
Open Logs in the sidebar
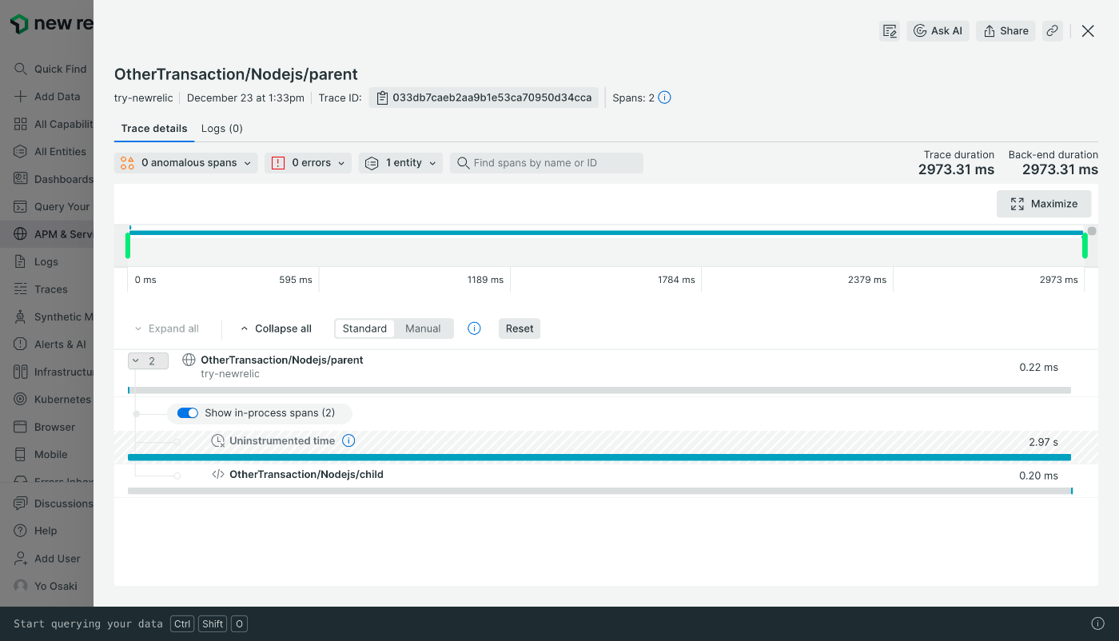[37, 261]
